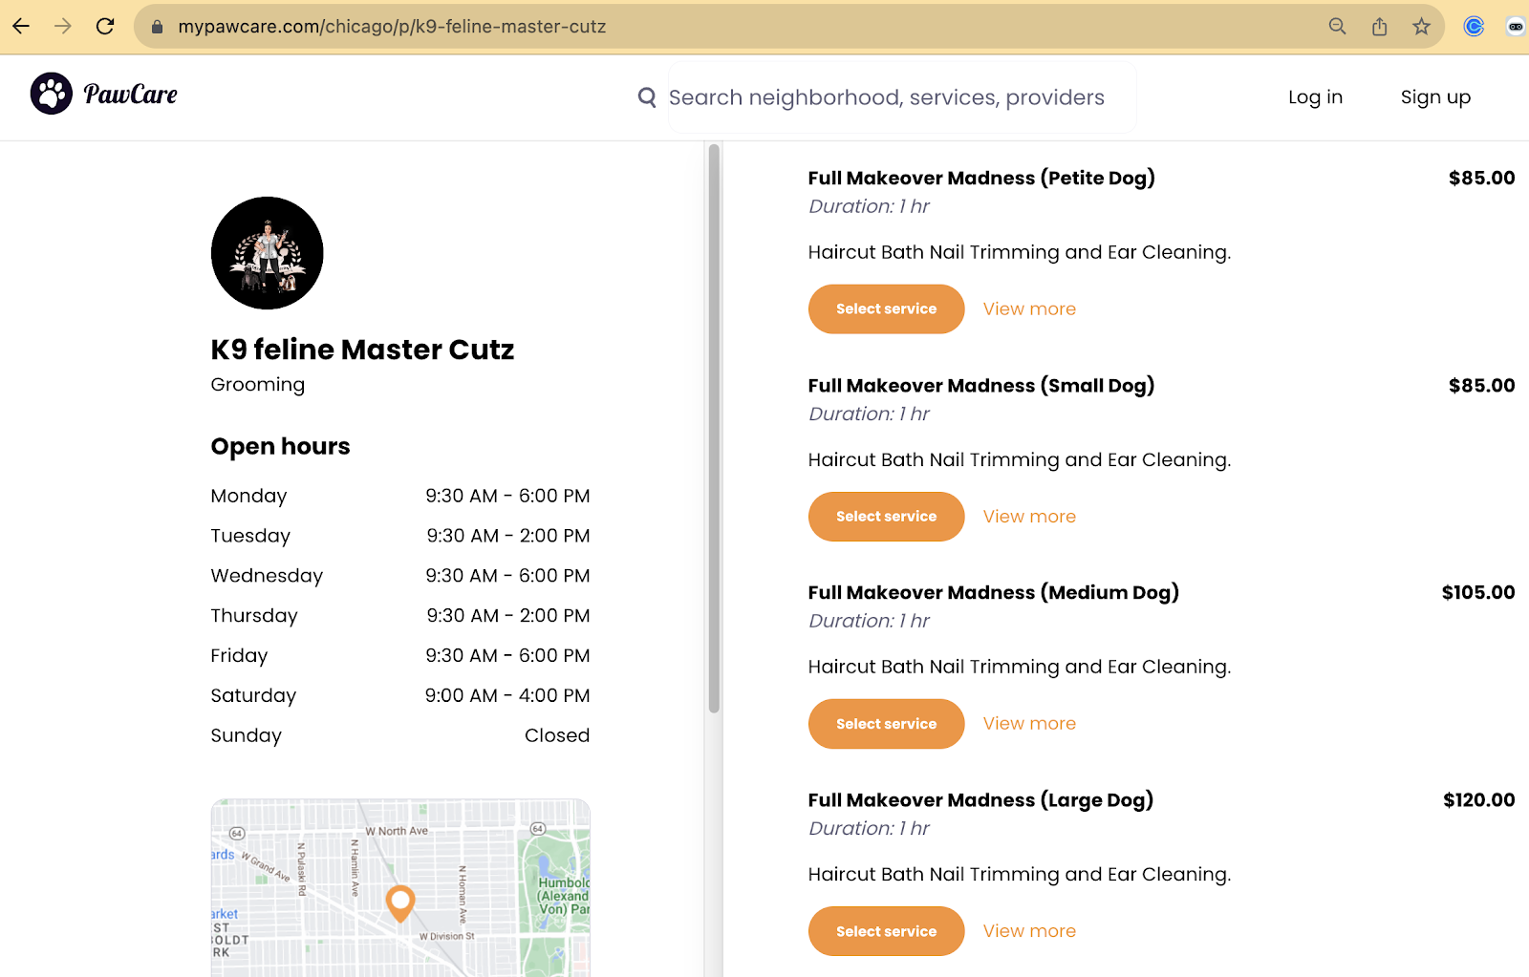
Task: Click the search magnifier icon
Action: pyautogui.click(x=647, y=97)
